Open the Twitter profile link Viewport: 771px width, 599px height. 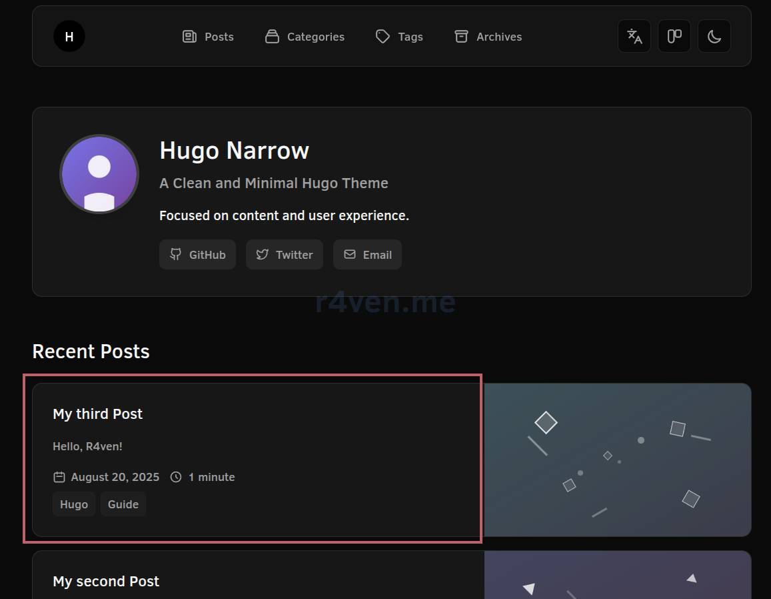point(285,255)
